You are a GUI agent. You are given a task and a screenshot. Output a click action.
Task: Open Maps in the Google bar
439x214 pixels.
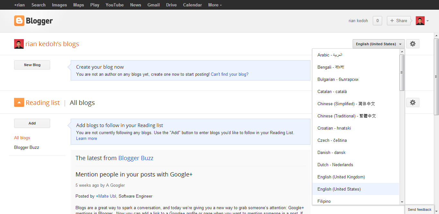tap(79, 5)
